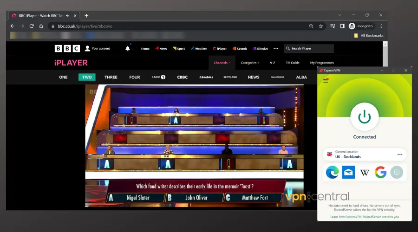
Task: Open the BBC notifications bell
Action: coord(128,48)
